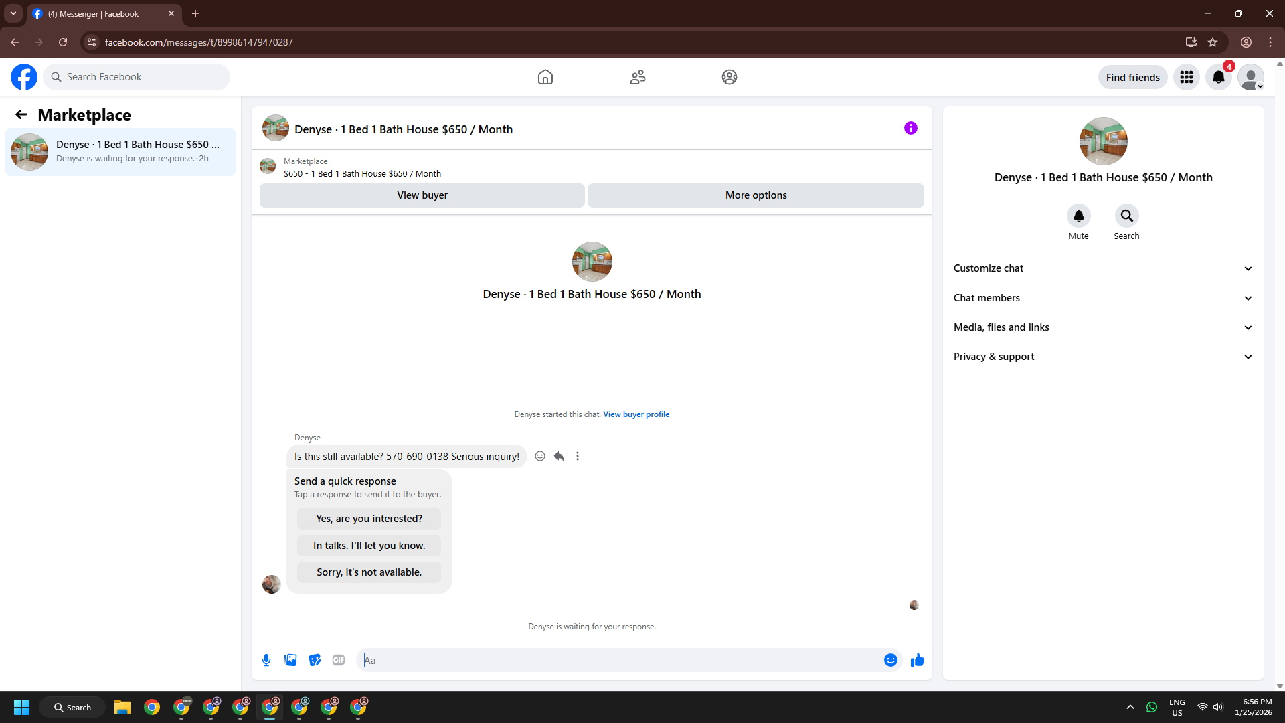Open the taskbar clock and date
The image size is (1285, 723).
pyautogui.click(x=1254, y=707)
